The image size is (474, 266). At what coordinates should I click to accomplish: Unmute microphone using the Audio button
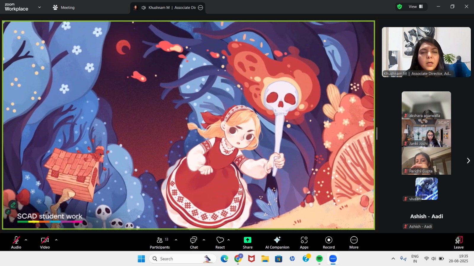tap(16, 242)
